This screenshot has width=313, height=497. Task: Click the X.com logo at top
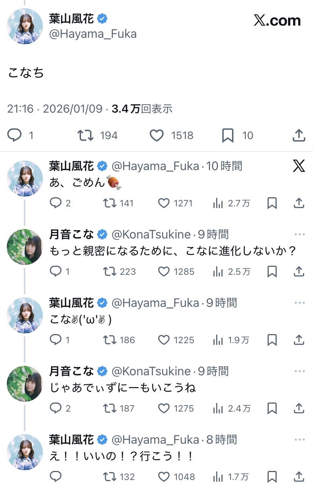pyautogui.click(x=277, y=20)
